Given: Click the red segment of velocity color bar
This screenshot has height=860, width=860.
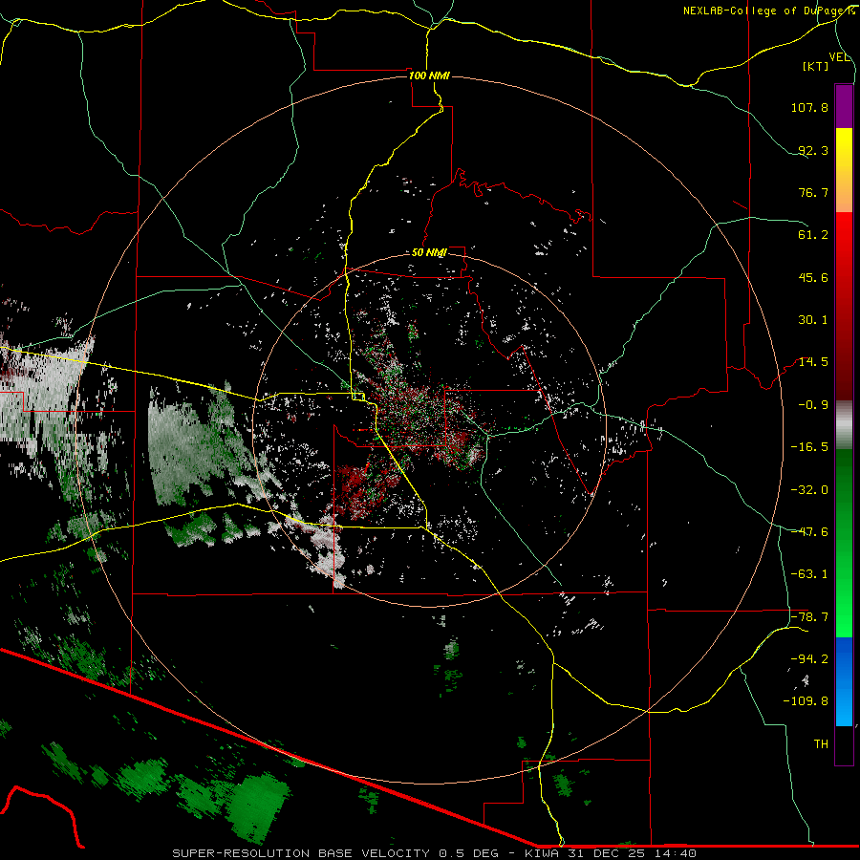Looking at the screenshot, I should 844,306.
